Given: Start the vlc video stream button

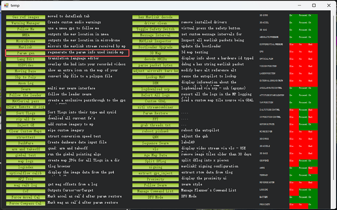Looking at the screenshot, I should (155, 149).
